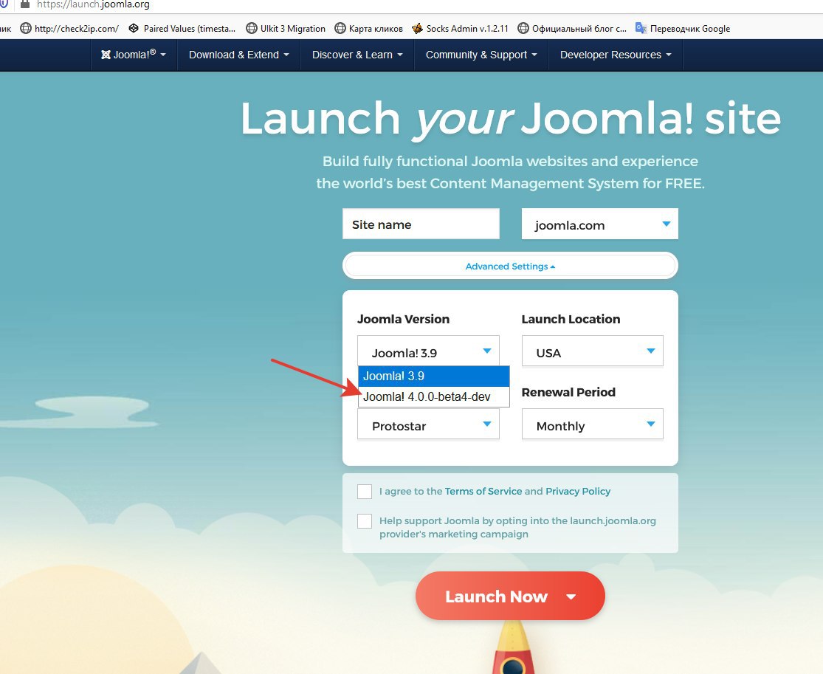Open Download & Extend menu

239,55
